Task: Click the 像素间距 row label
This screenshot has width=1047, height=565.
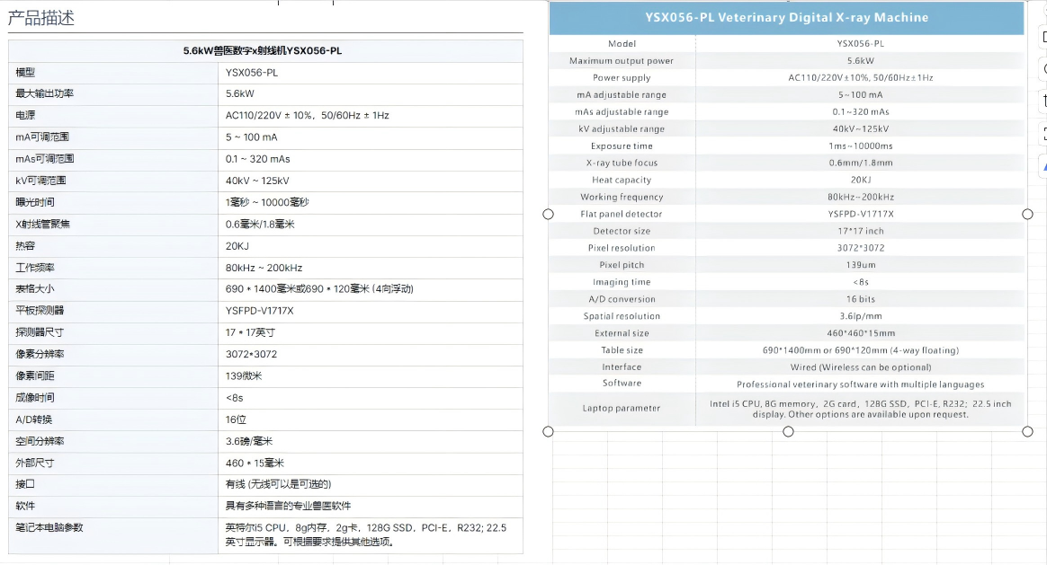Action: [35, 375]
